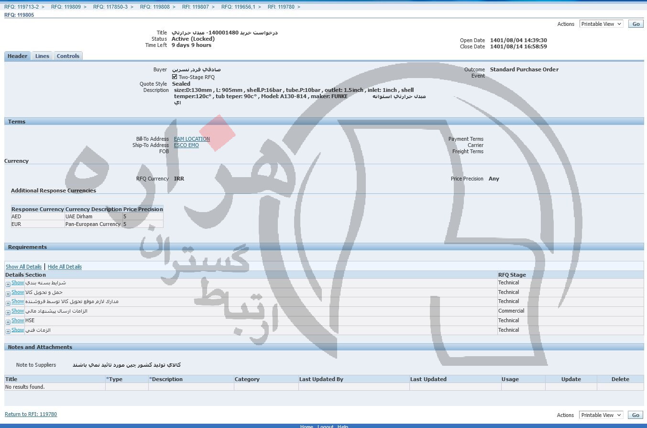Click the 9 days 9 hours time left
Image resolution: width=647 pixels, height=428 pixels.
(191, 45)
